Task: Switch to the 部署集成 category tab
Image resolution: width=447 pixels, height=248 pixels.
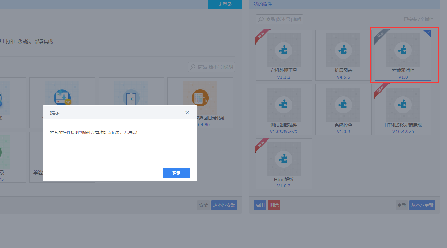Action: (x=44, y=42)
